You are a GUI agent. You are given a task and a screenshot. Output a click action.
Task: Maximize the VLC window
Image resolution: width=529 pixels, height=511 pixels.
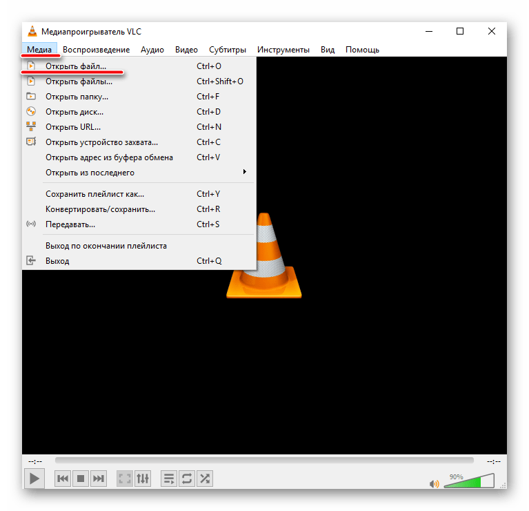click(460, 31)
